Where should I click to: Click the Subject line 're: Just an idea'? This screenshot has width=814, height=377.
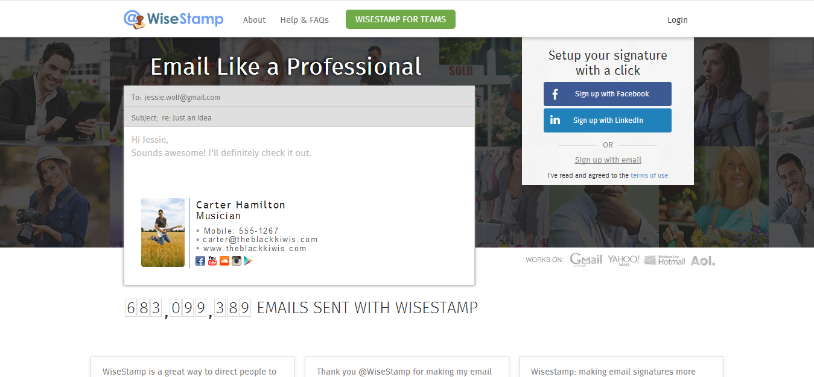tap(299, 117)
